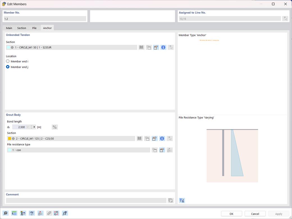Click the Cancel button

(255, 214)
